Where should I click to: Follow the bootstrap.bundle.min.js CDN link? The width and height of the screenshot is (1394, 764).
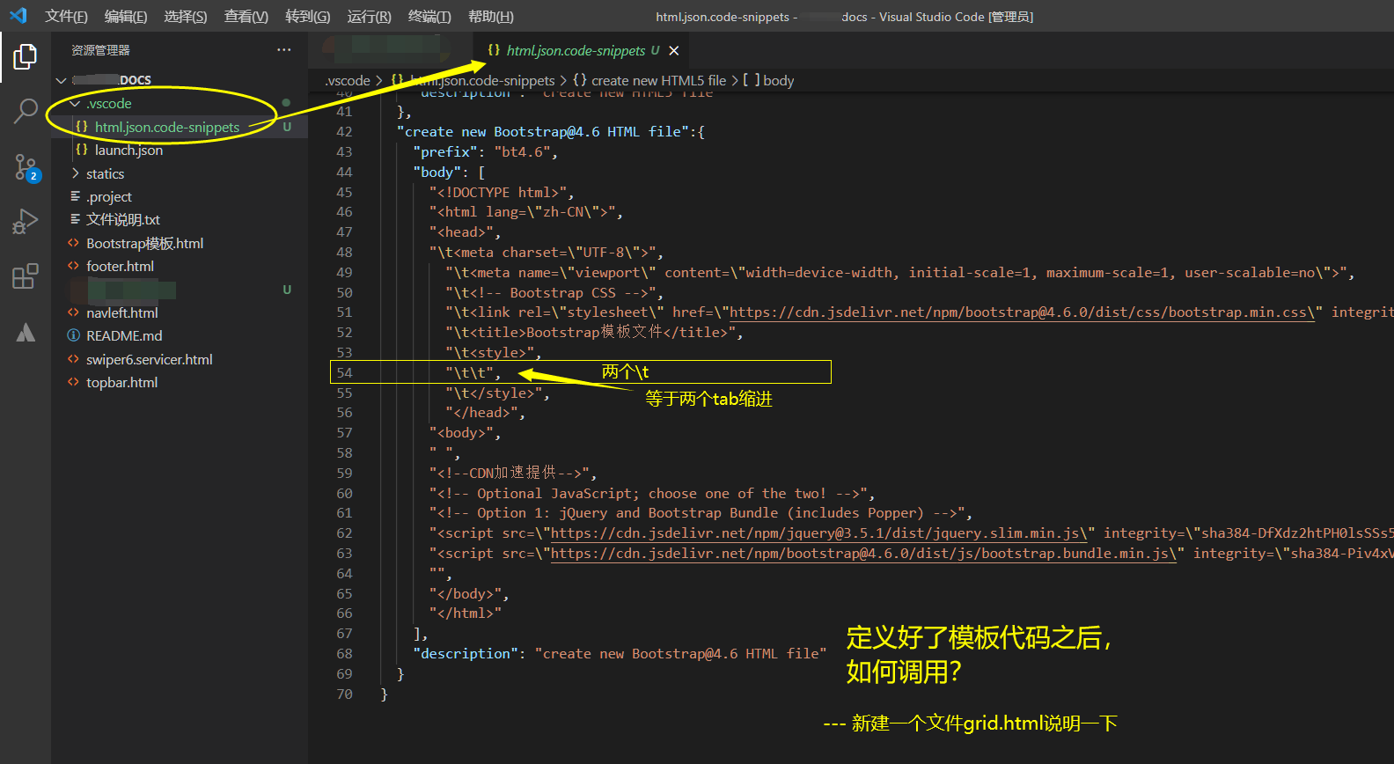pos(863,554)
